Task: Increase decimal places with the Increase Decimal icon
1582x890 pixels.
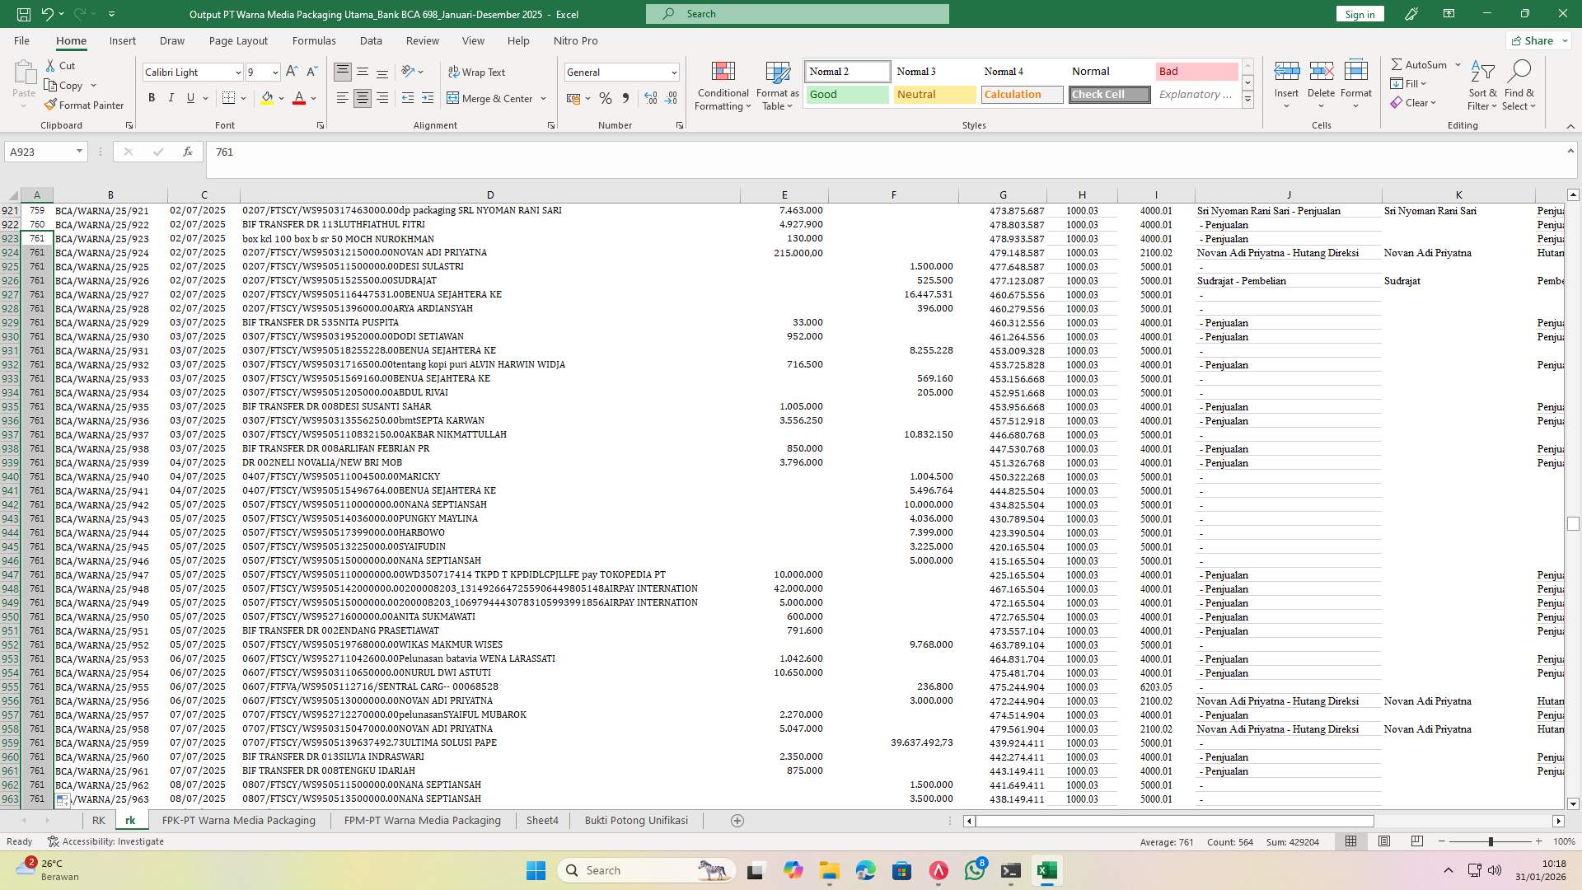Action: coord(650,97)
